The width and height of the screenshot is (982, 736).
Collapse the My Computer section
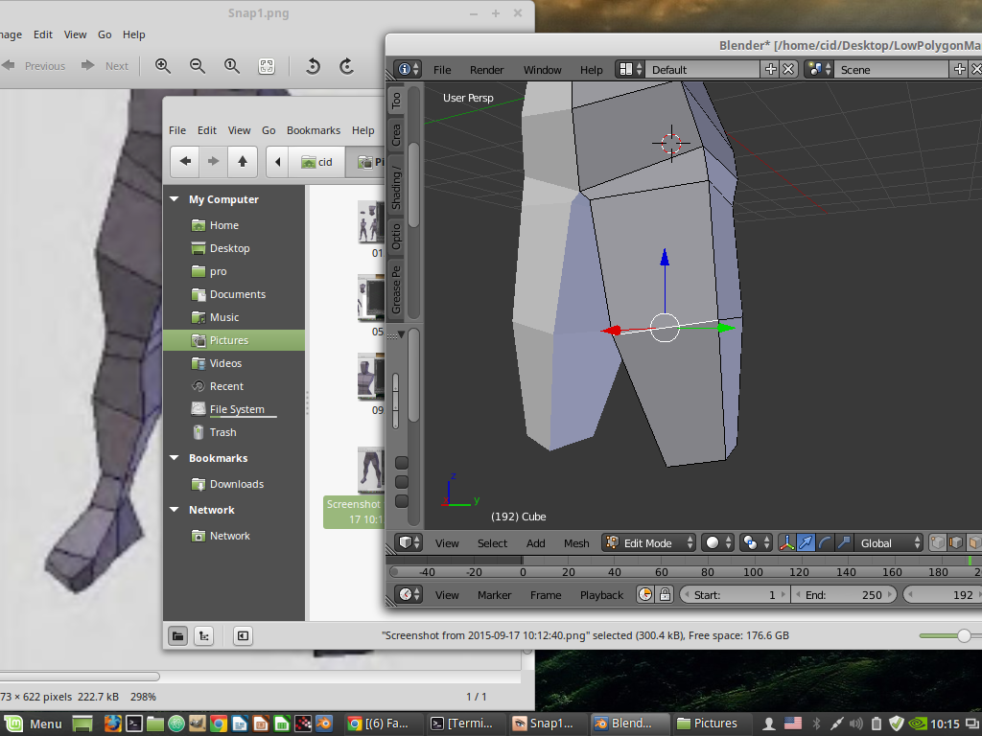(x=175, y=199)
